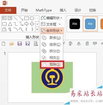Image resolution: width=103 pixels, height=105 pixels.
Task: Align selected objects to top
Action: (x=95, y=44)
